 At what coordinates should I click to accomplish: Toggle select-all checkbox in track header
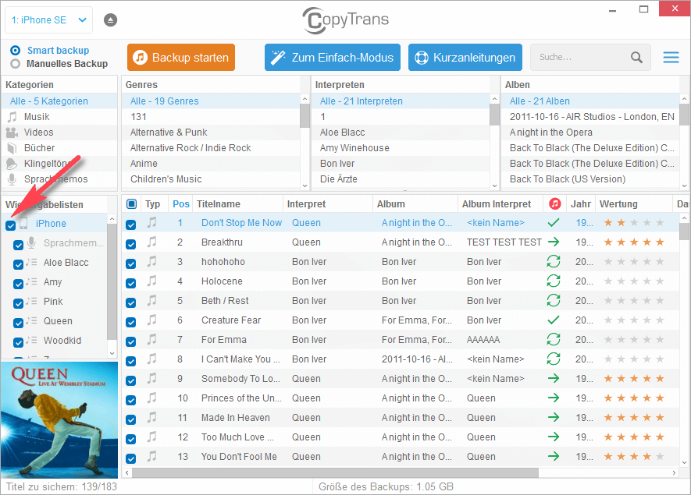131,204
